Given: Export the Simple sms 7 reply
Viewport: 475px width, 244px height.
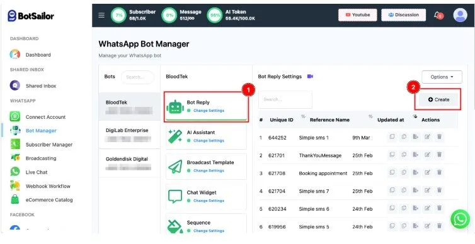Looking at the screenshot, I should [415, 191].
